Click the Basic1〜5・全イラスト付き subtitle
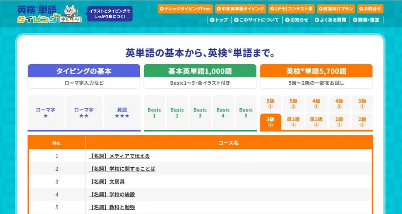Viewport: 402px width, 214px height. (200, 83)
